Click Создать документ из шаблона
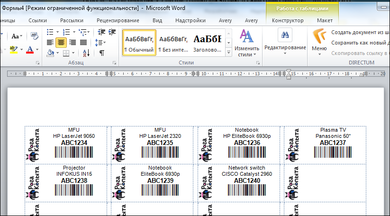 tap(360, 32)
